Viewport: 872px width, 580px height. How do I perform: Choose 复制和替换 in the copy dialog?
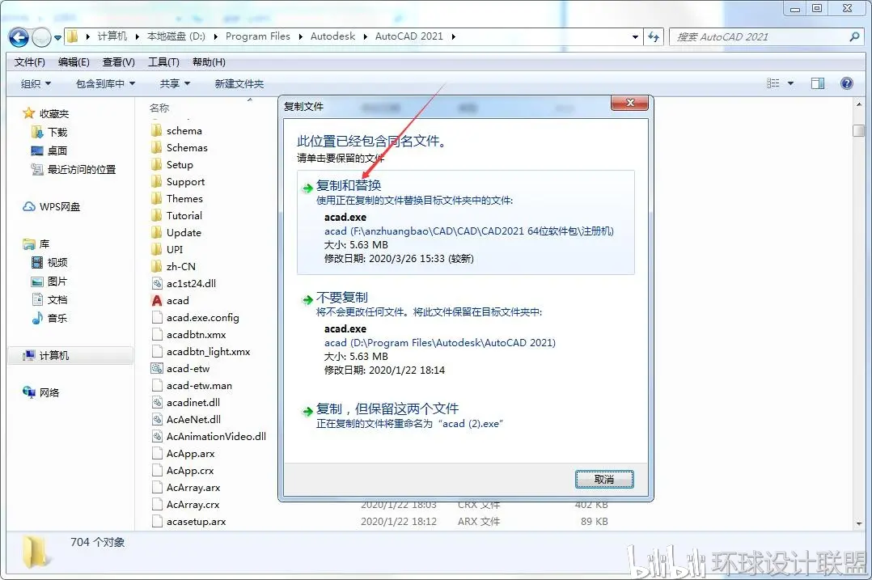pos(465,222)
